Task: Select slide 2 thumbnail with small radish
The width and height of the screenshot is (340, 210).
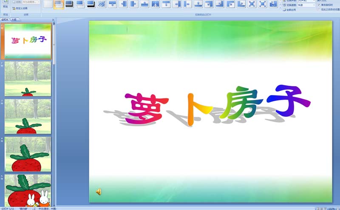Action: [x=28, y=79]
